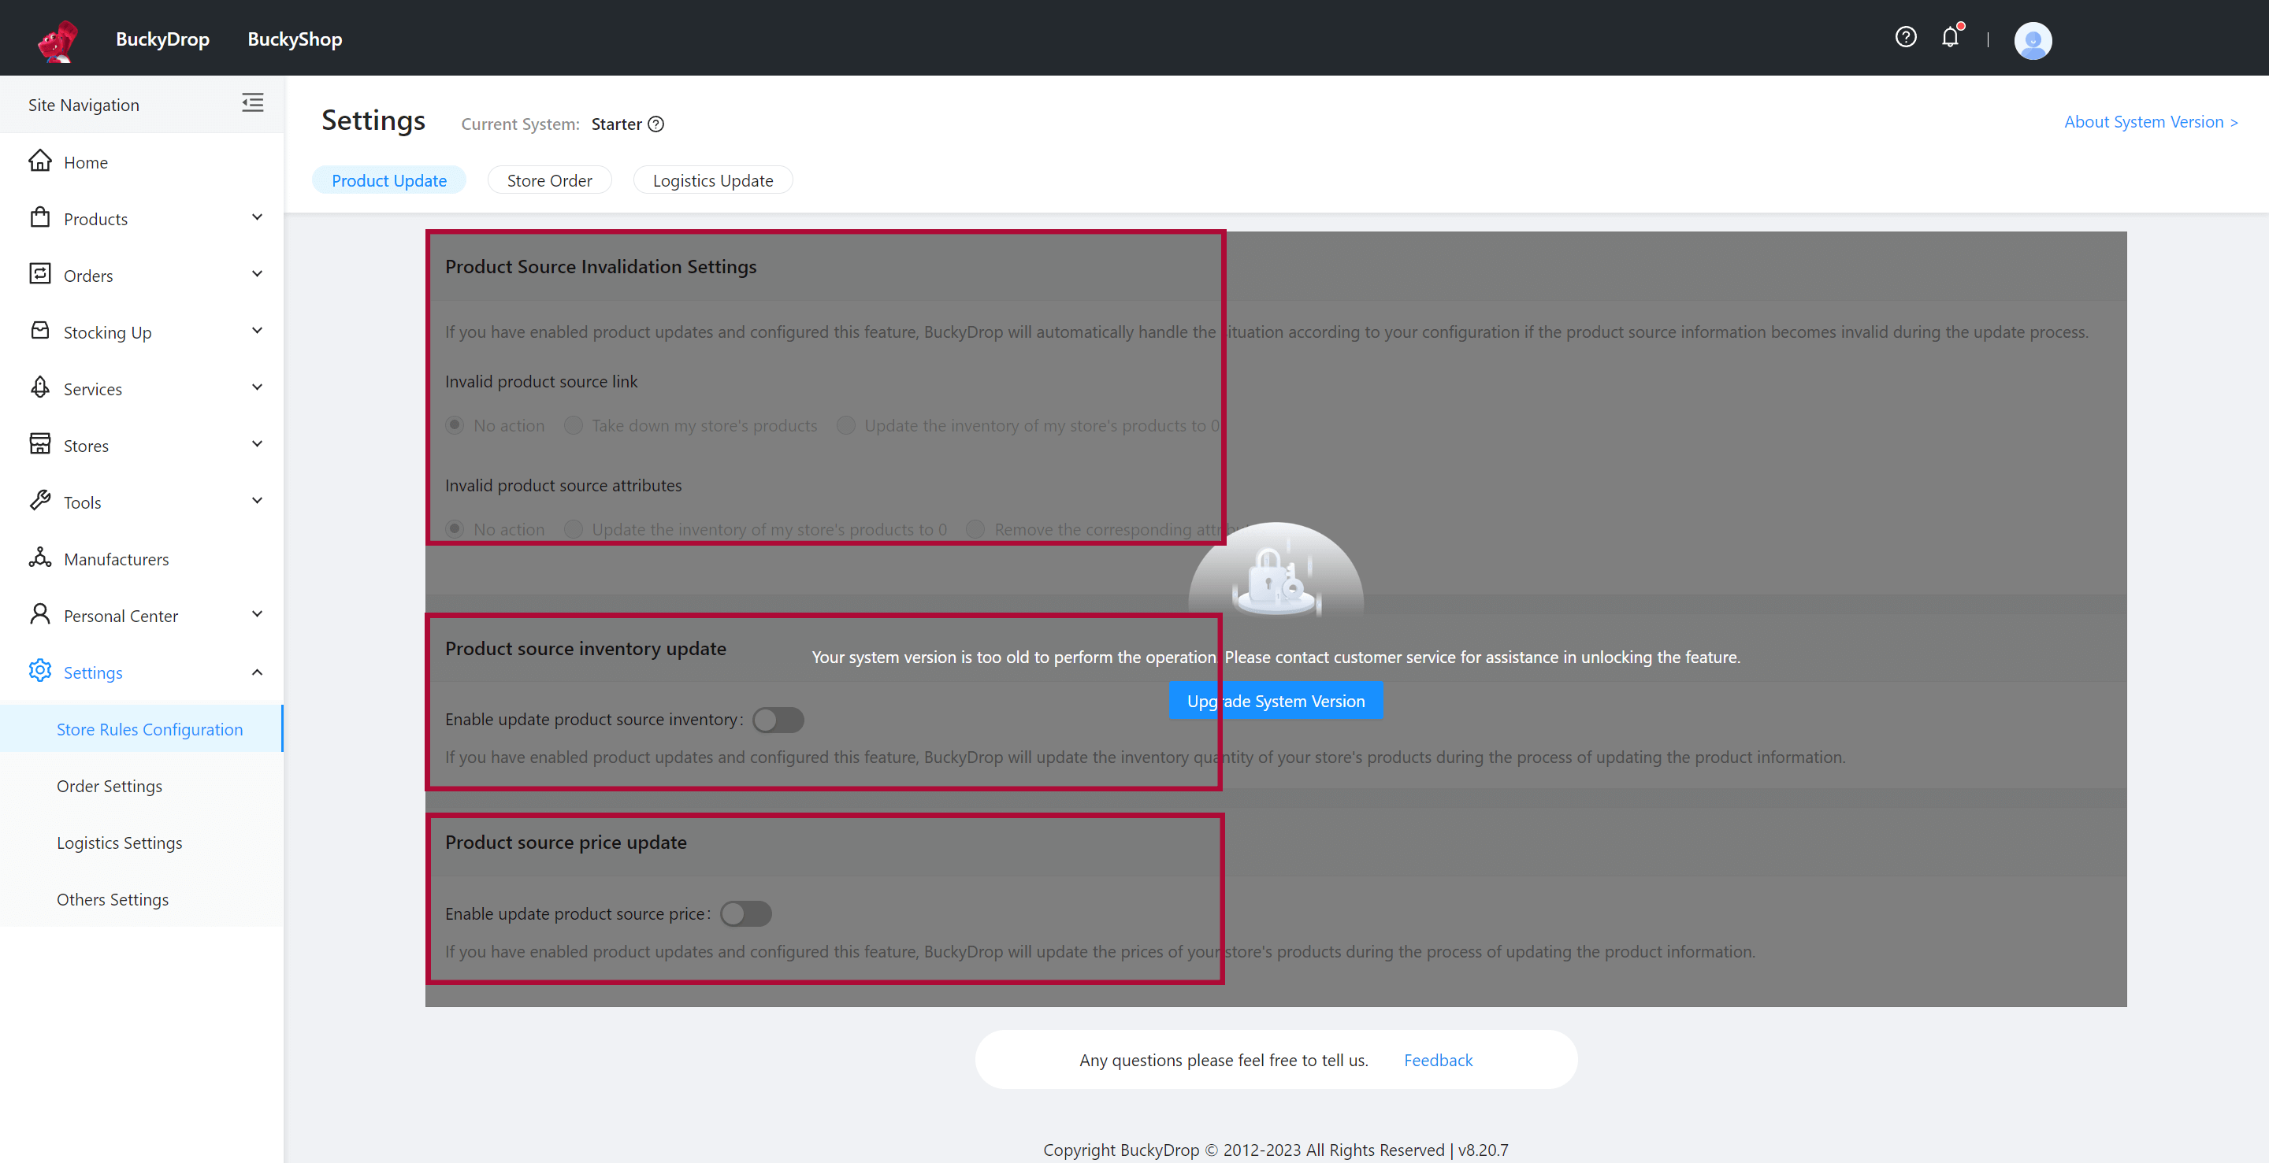Click the Manufacturers sidebar icon

[40, 557]
